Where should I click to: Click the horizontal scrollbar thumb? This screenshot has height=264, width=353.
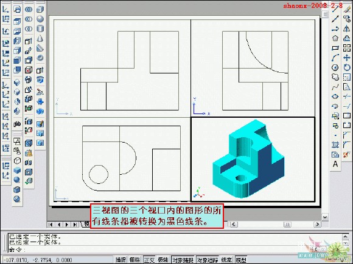click(x=287, y=225)
